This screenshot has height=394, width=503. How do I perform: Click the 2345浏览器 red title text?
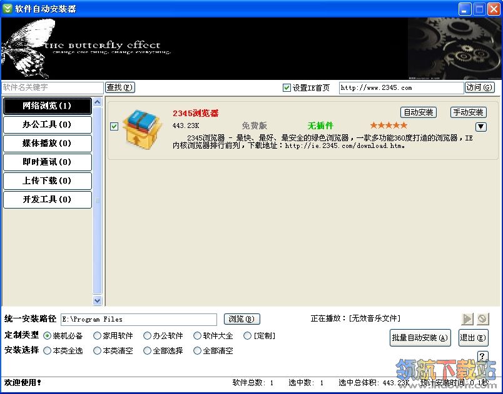195,113
